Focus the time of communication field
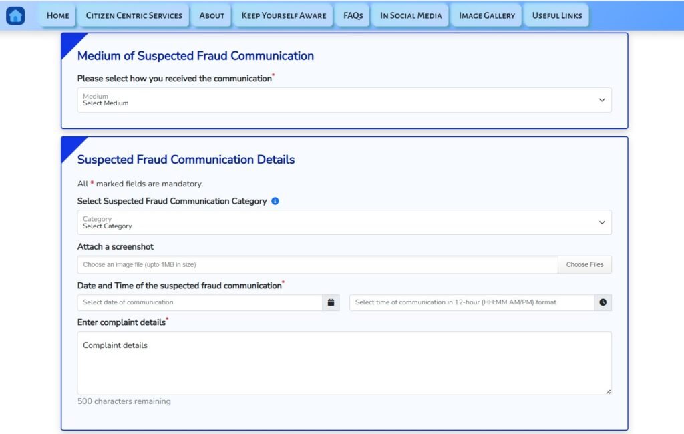The image size is (684, 434). [472, 302]
